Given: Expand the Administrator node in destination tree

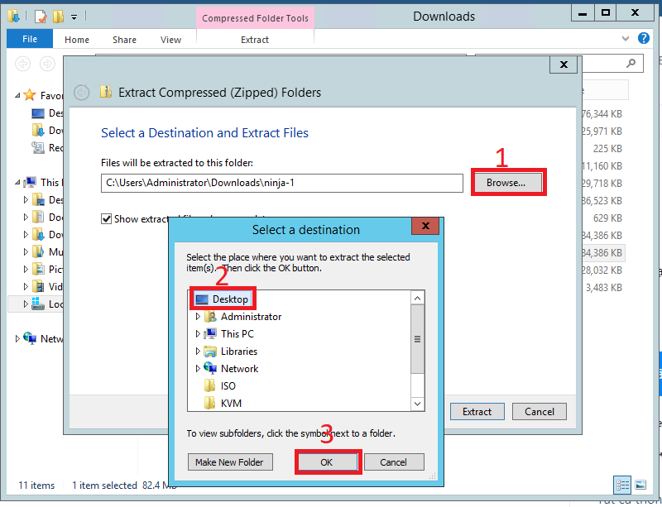Looking at the screenshot, I should pos(198,317).
